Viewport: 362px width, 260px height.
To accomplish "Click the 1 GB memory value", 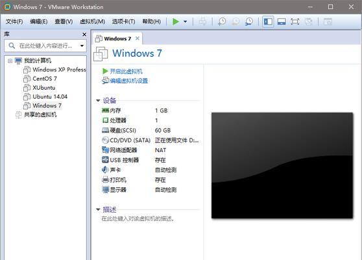I will (161, 110).
